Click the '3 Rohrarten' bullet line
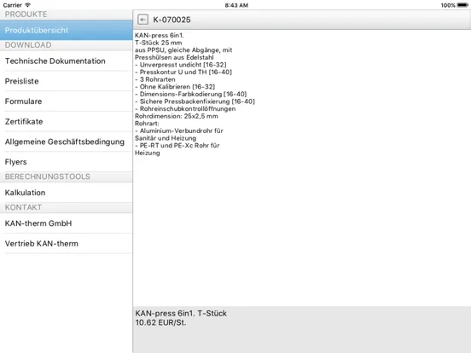Viewport: 471px width, 353px height. coord(155,79)
